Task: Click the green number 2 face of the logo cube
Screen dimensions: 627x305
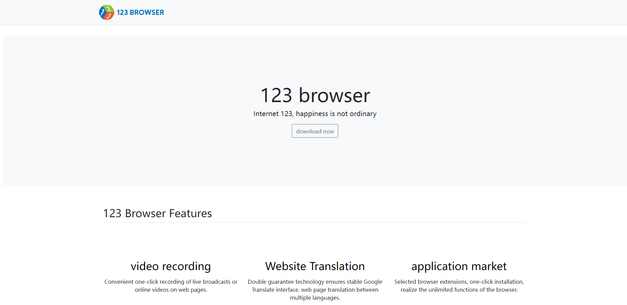Action: [x=108, y=9]
